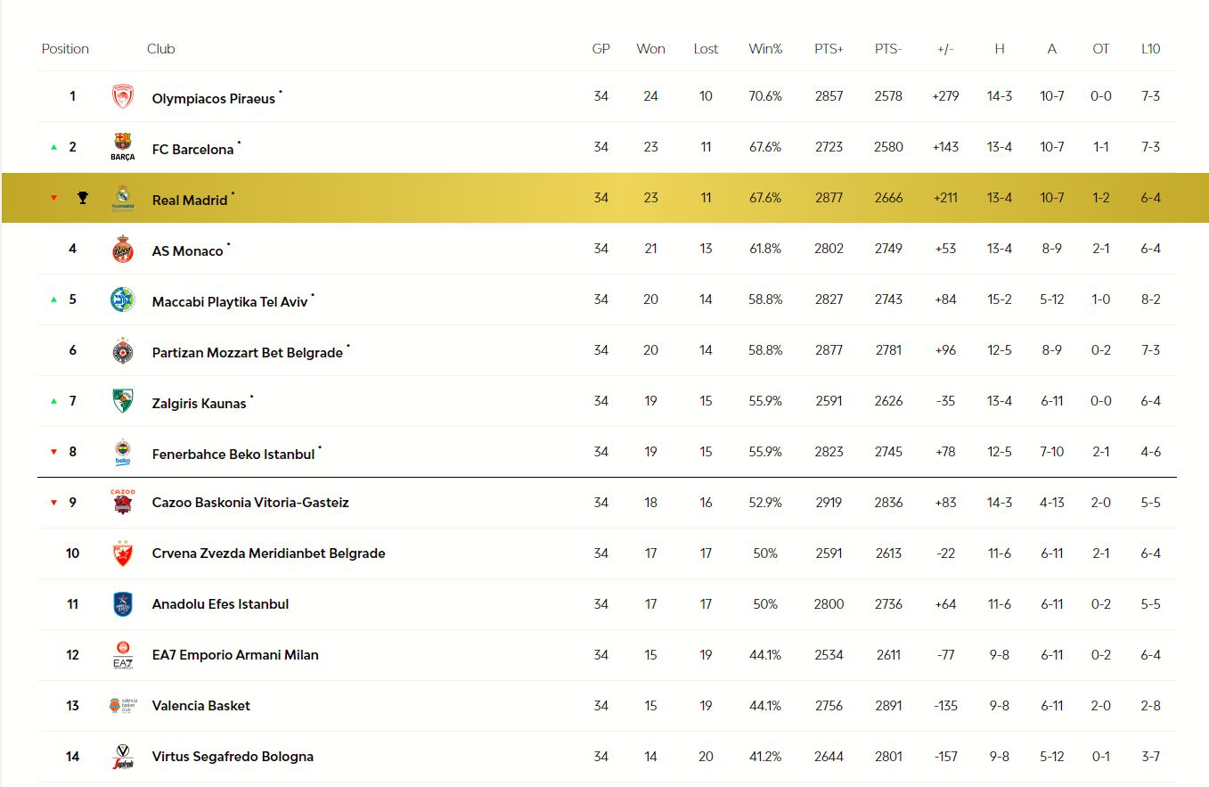This screenshot has height=787, width=1209.
Task: Click Real Madrid's OT record 1-2
Action: coord(1101,198)
